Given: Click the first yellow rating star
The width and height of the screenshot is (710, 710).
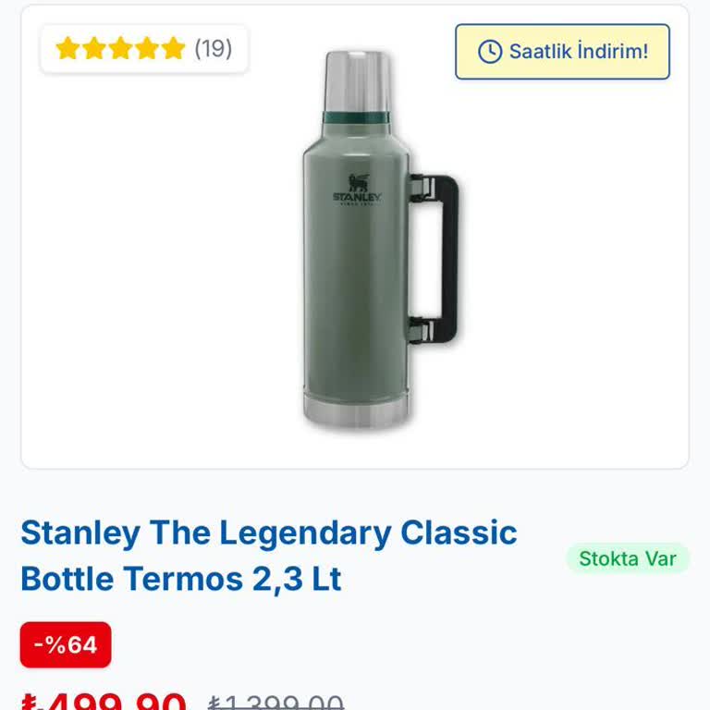Looking at the screenshot, I should tap(67, 48).
